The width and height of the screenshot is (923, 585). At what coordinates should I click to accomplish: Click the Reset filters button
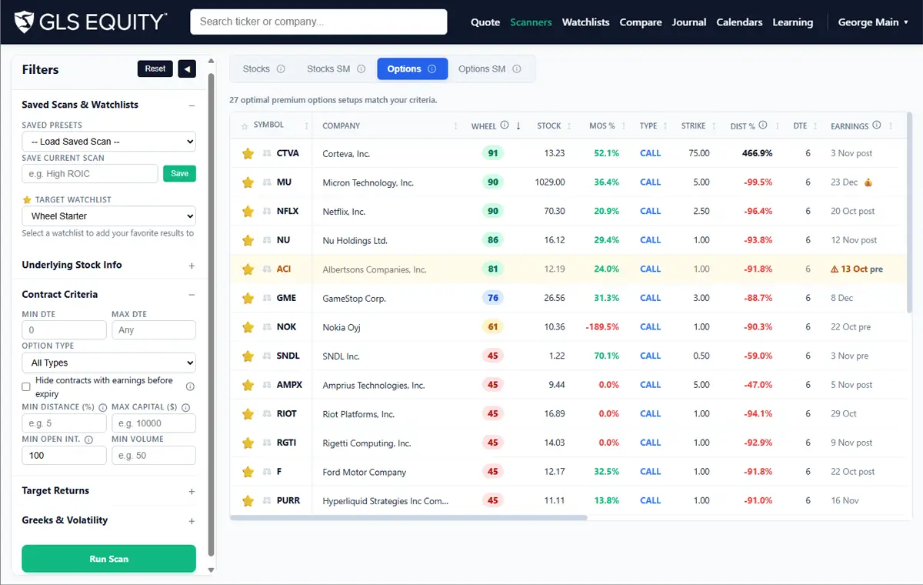click(x=155, y=69)
